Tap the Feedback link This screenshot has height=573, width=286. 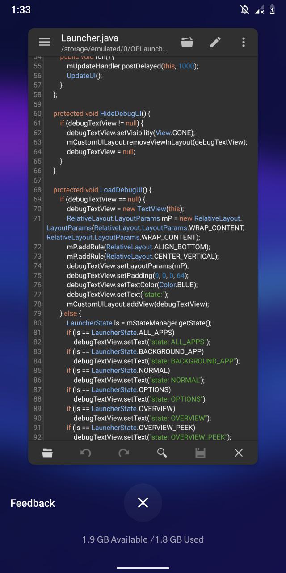[x=33, y=503]
